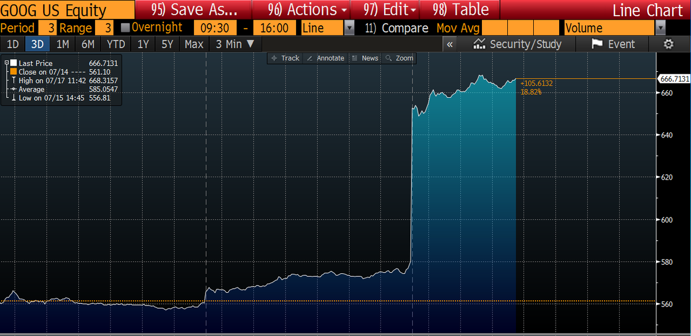Select the 5Y range tab
The height and width of the screenshot is (336, 691).
tap(167, 44)
